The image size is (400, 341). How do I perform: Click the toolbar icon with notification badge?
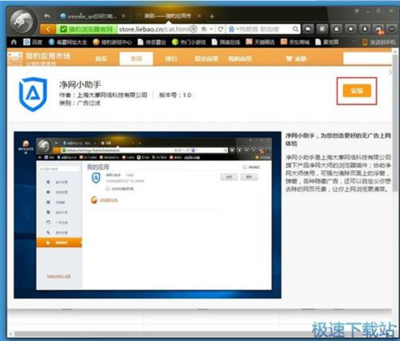pos(378,29)
